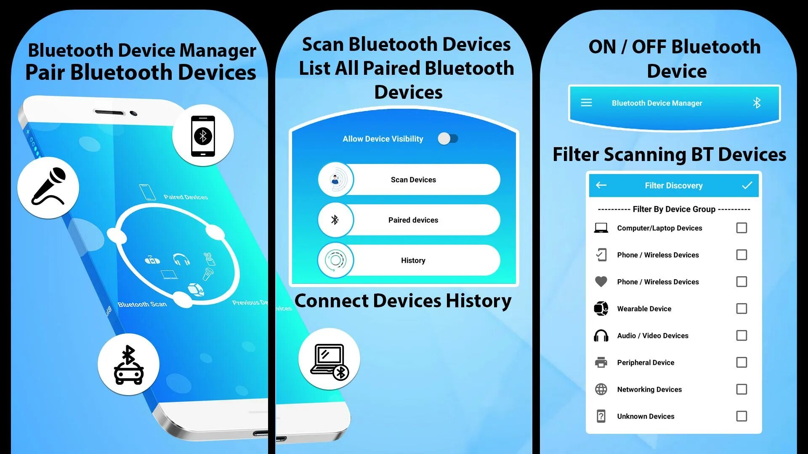Toggle the Allow Device Visibility switch

pos(448,139)
